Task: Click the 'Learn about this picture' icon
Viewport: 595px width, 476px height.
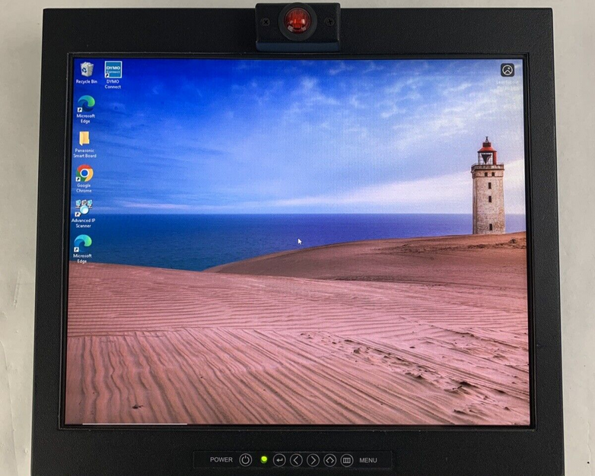Action: [507, 70]
